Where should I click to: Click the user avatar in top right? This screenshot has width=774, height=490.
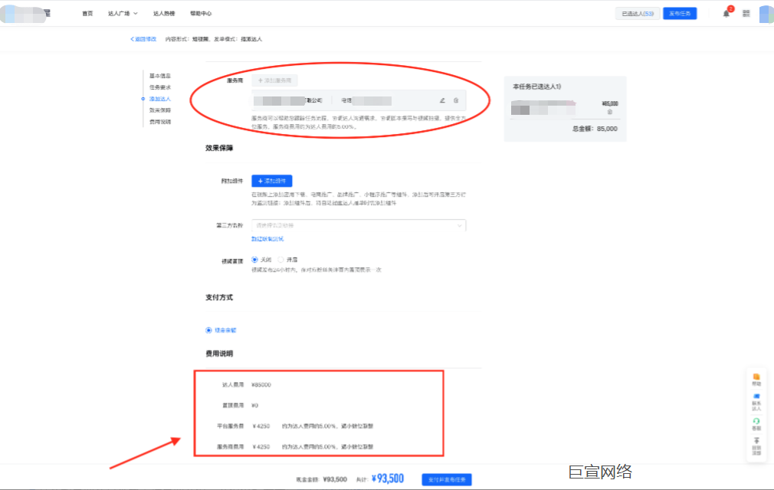(766, 14)
